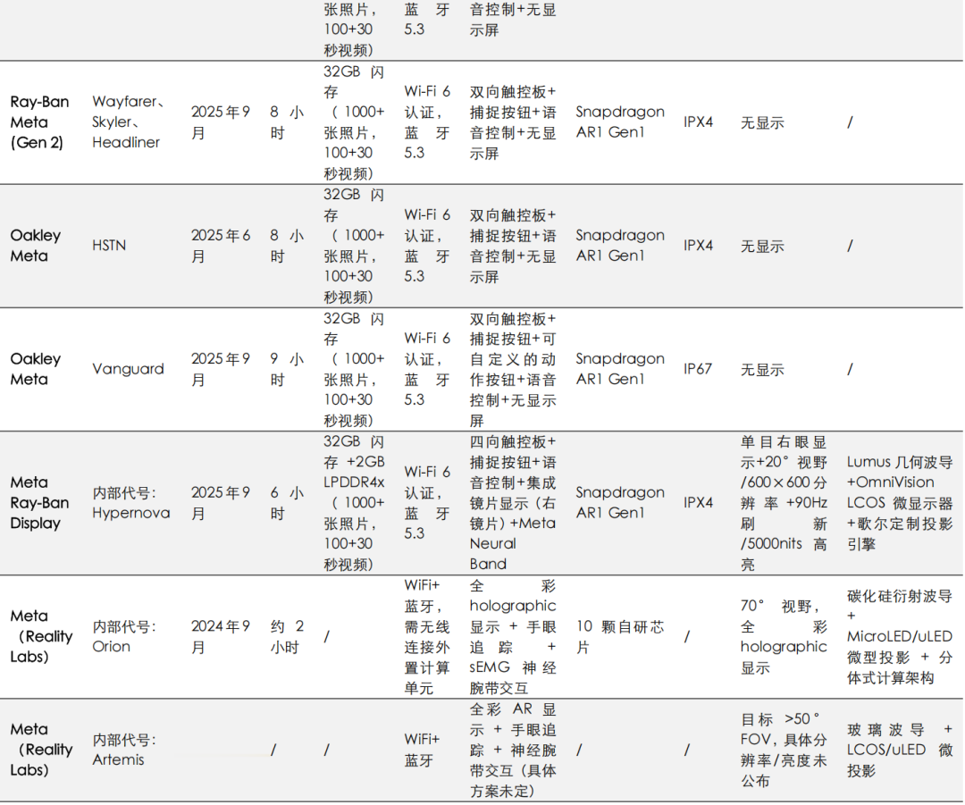
Task: Click the 'Lumus 几何波导+OmniVision LCOS' optics cell
Action: tap(899, 502)
